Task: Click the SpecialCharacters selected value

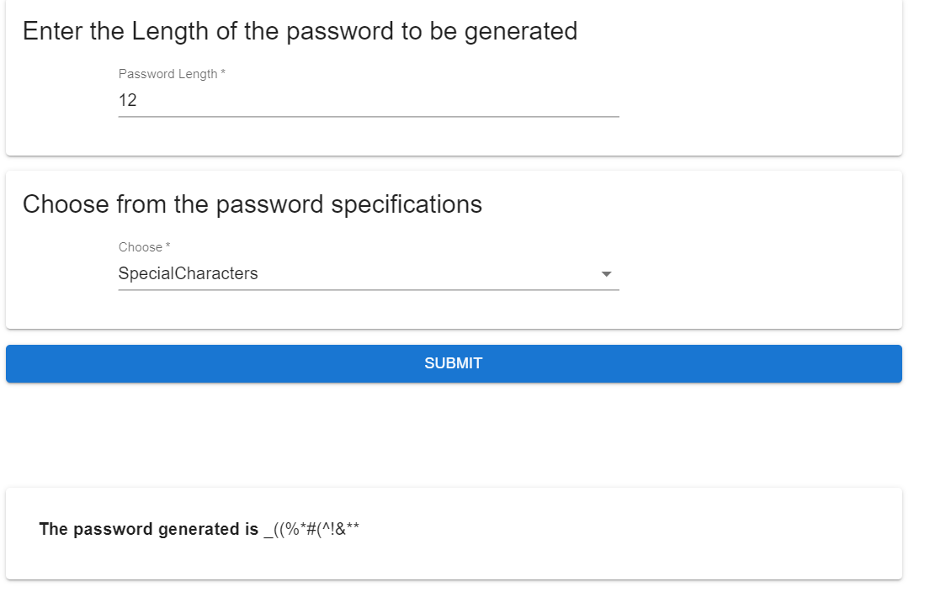Action: click(189, 273)
